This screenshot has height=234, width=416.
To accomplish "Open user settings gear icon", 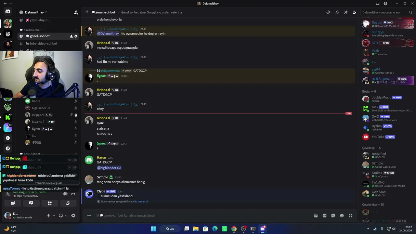I will (x=73, y=215).
